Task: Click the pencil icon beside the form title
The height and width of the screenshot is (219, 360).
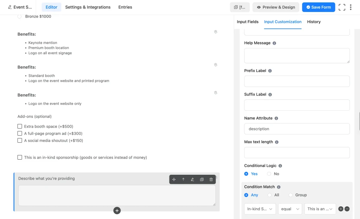Action: 9,7
